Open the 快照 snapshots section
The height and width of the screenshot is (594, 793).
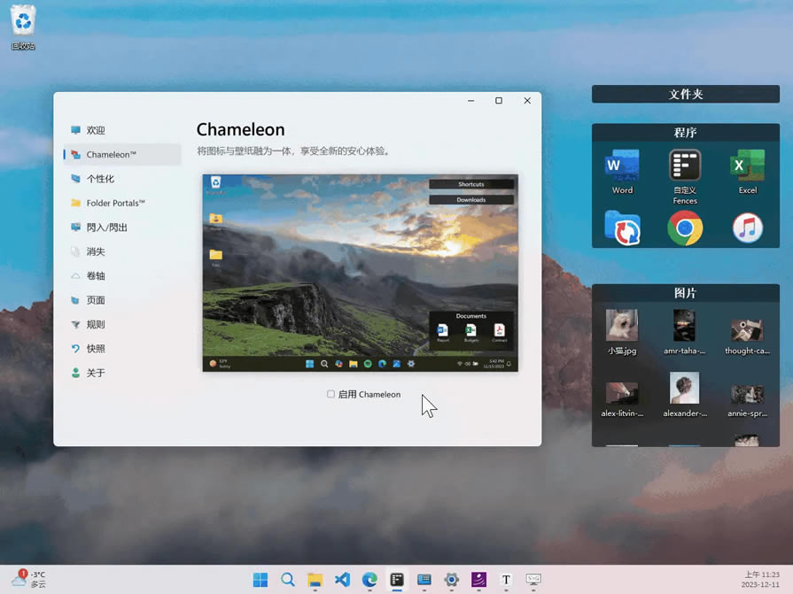(122, 349)
